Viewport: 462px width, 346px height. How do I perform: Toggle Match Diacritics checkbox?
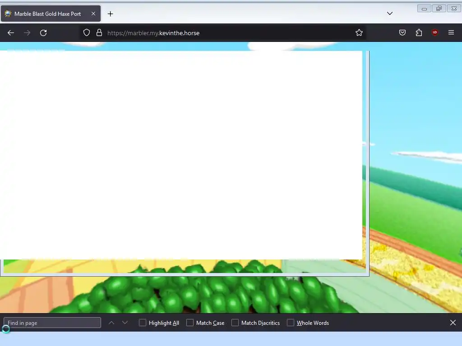tap(235, 323)
